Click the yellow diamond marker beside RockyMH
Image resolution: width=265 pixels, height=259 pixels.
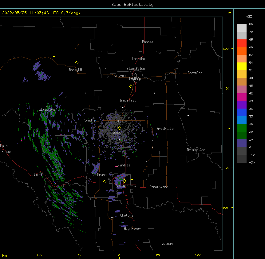(77, 63)
